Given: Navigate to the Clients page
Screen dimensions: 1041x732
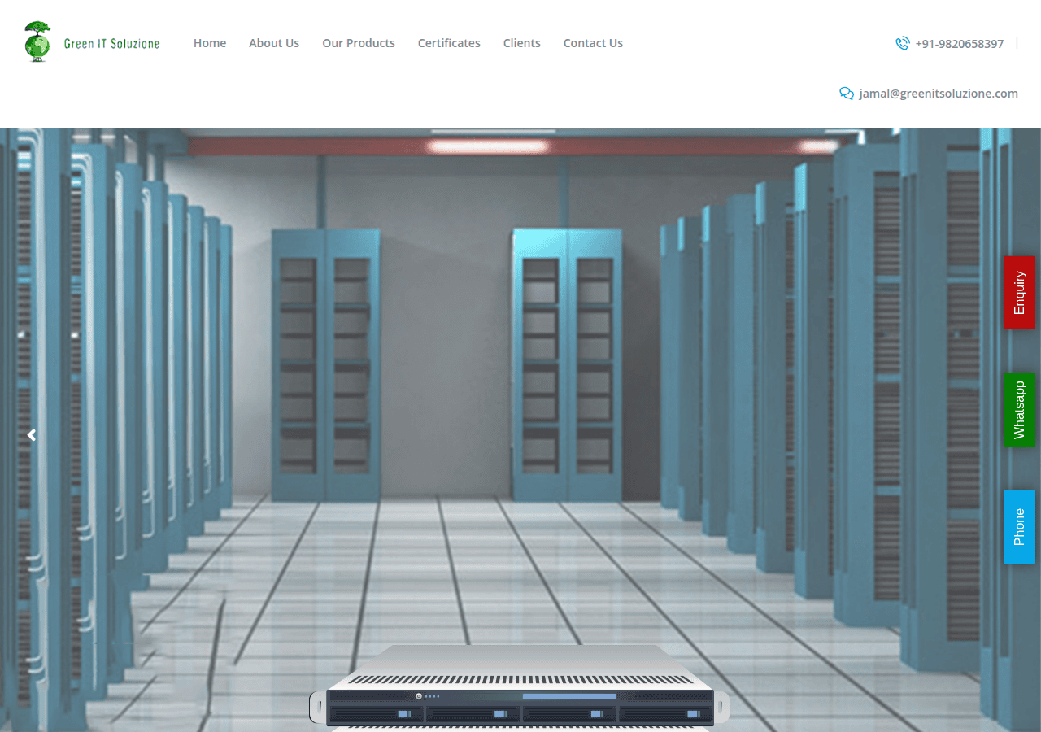Looking at the screenshot, I should (x=522, y=43).
